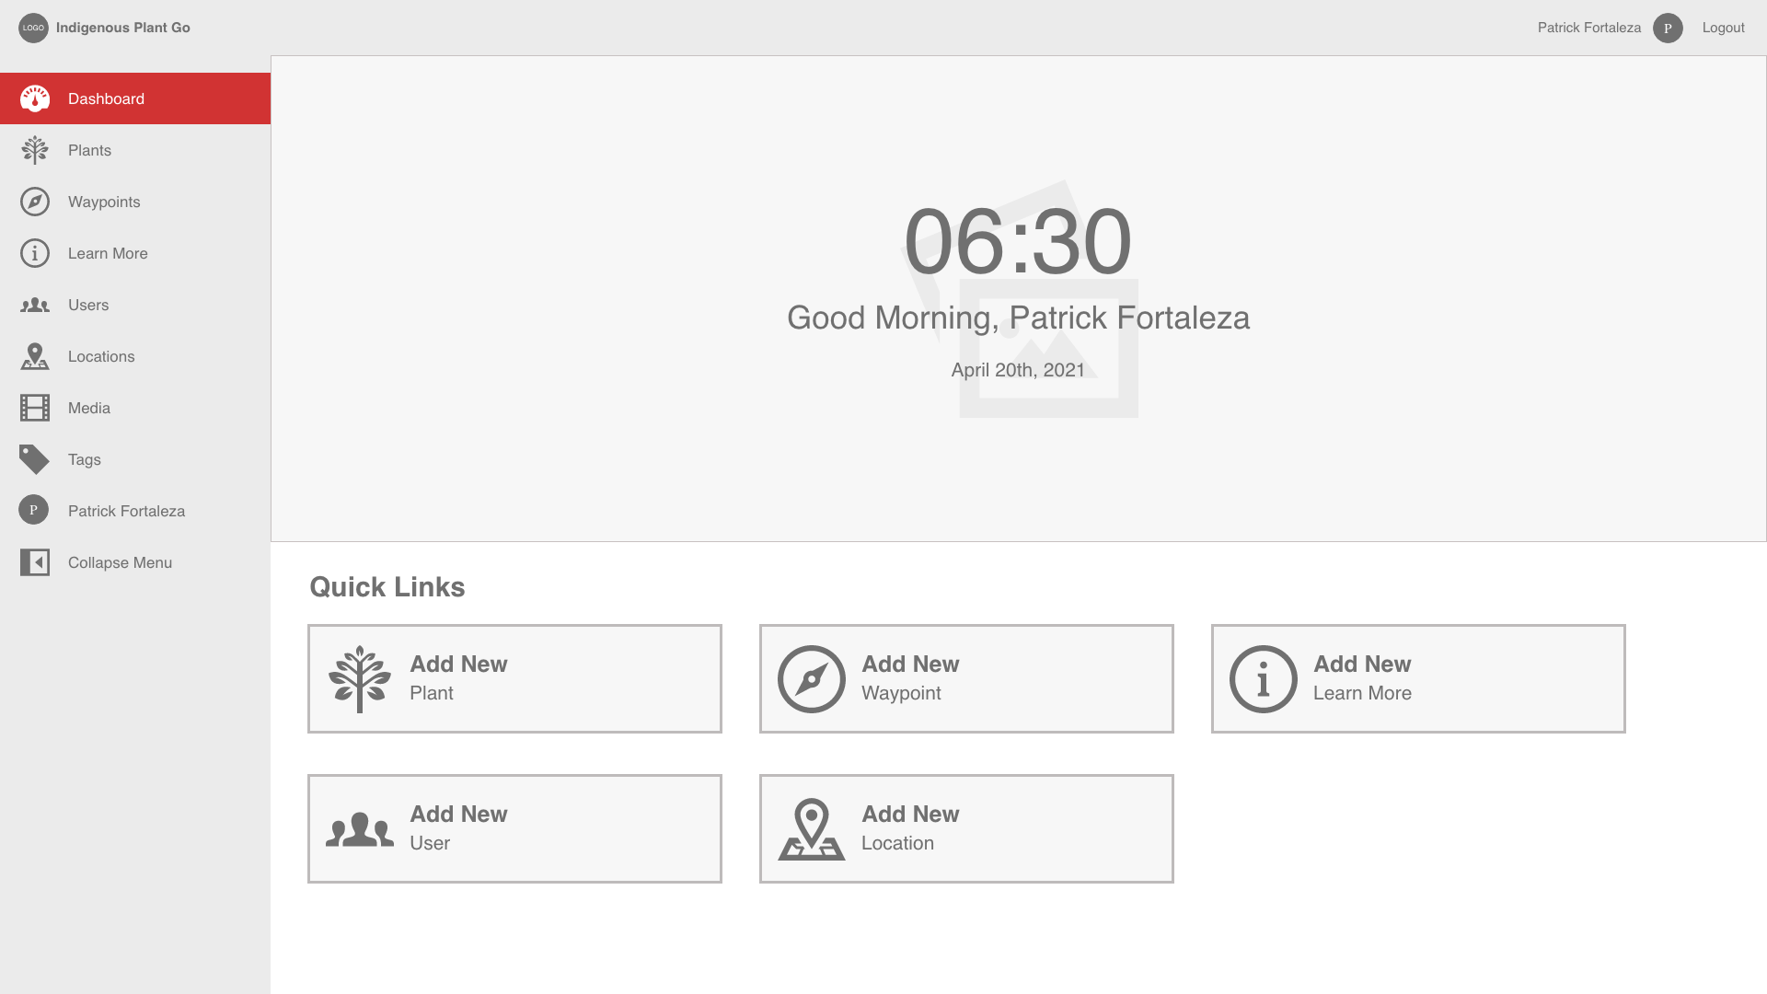The height and width of the screenshot is (994, 1767).
Task: Click the Add New User quick link
Action: [x=514, y=829]
